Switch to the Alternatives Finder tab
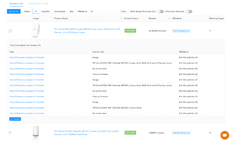This screenshot has width=232, height=142. pyautogui.click(x=39, y=3)
